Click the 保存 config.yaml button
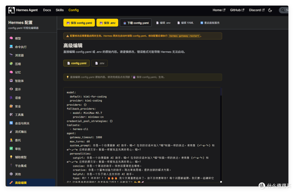294x192 pixels. coord(79,23)
